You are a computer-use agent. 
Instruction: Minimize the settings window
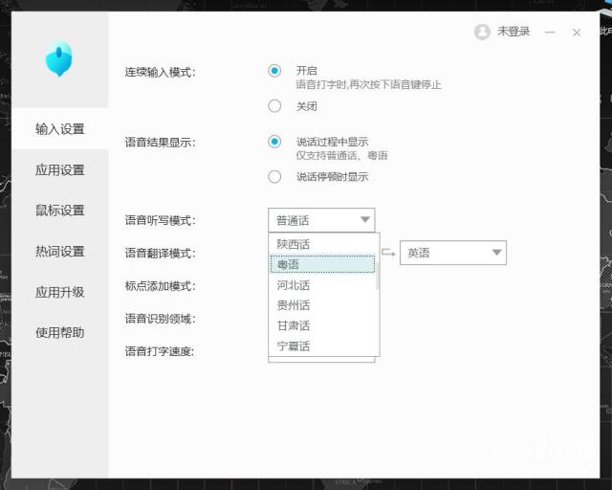pyautogui.click(x=550, y=33)
